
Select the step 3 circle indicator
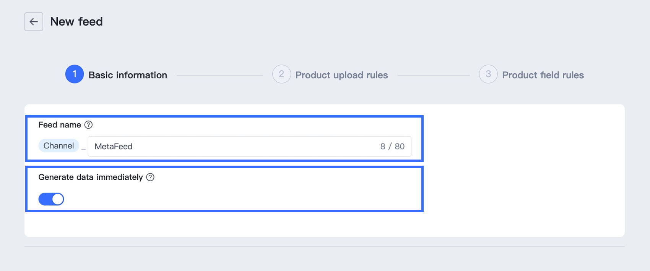click(x=488, y=74)
